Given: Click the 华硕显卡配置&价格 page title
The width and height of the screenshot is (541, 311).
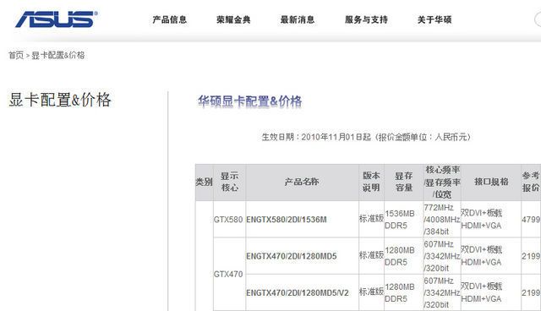Looking at the screenshot, I should [x=250, y=101].
